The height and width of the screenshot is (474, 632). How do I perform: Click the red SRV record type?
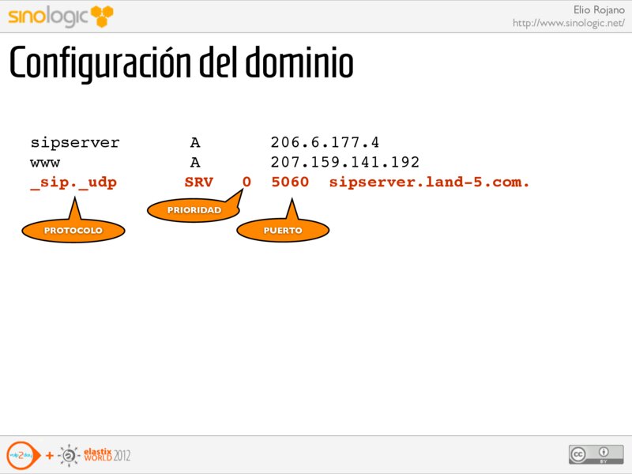coord(198,182)
